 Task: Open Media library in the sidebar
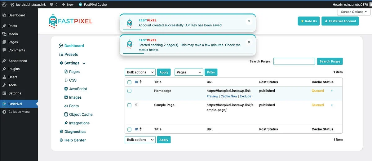point(13,34)
